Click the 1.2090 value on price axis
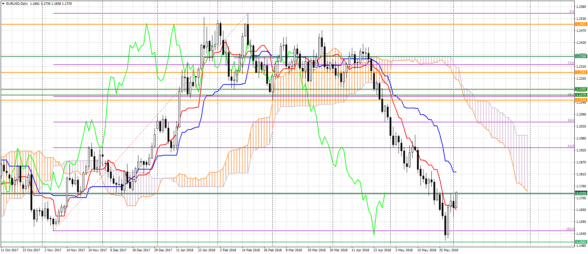This screenshot has height=254, width=588. [581, 115]
